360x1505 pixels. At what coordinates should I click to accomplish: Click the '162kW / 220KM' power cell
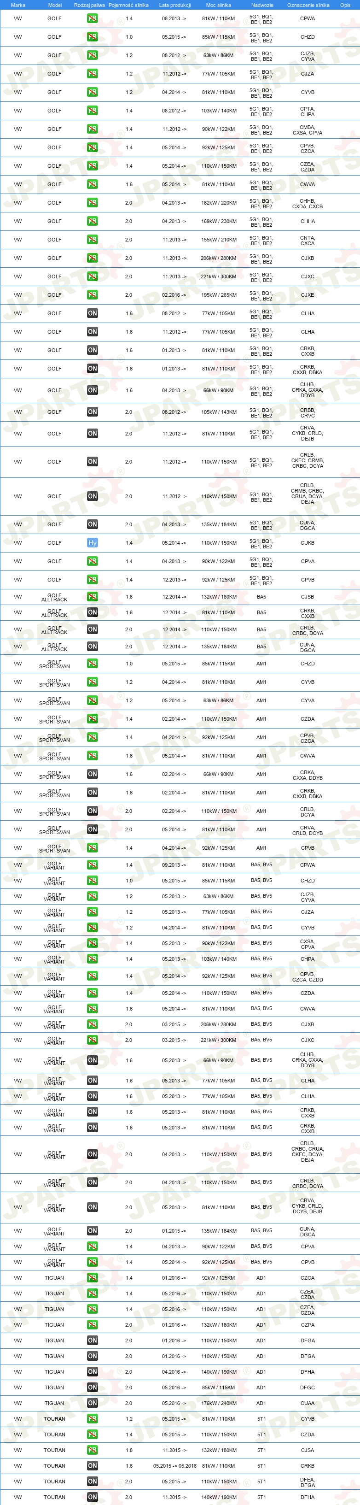pyautogui.click(x=219, y=203)
